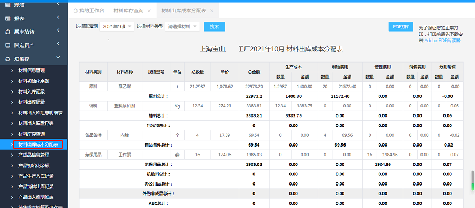Viewport: 475px width, 208px height.
Task: Open 产成品信息管理 in sidebar
Action: point(34,155)
